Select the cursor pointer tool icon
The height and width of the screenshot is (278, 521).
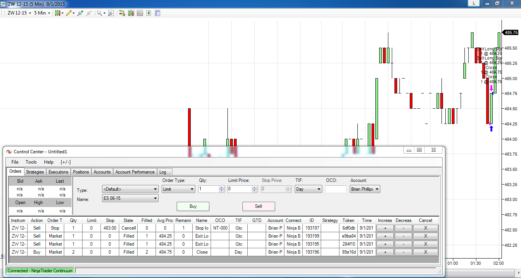click(x=99, y=13)
